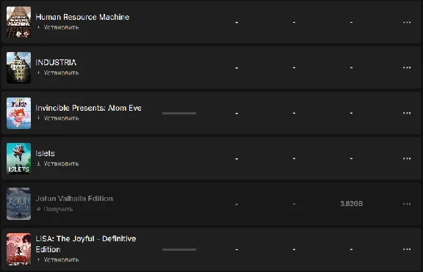The image size is (423, 272).
Task: Click the tag icon beside Получить for Jotun
Action: coord(39,209)
